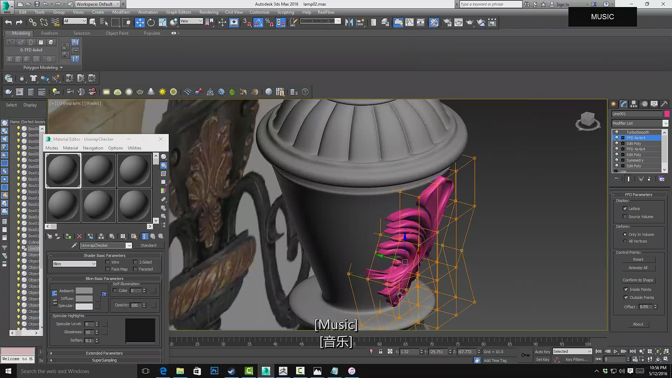
Task: Toggle the 3D Snaps icon
Action: click(247, 23)
